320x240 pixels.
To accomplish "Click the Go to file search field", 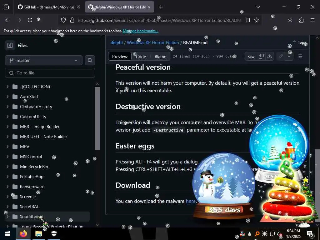I will tap(50, 73).
